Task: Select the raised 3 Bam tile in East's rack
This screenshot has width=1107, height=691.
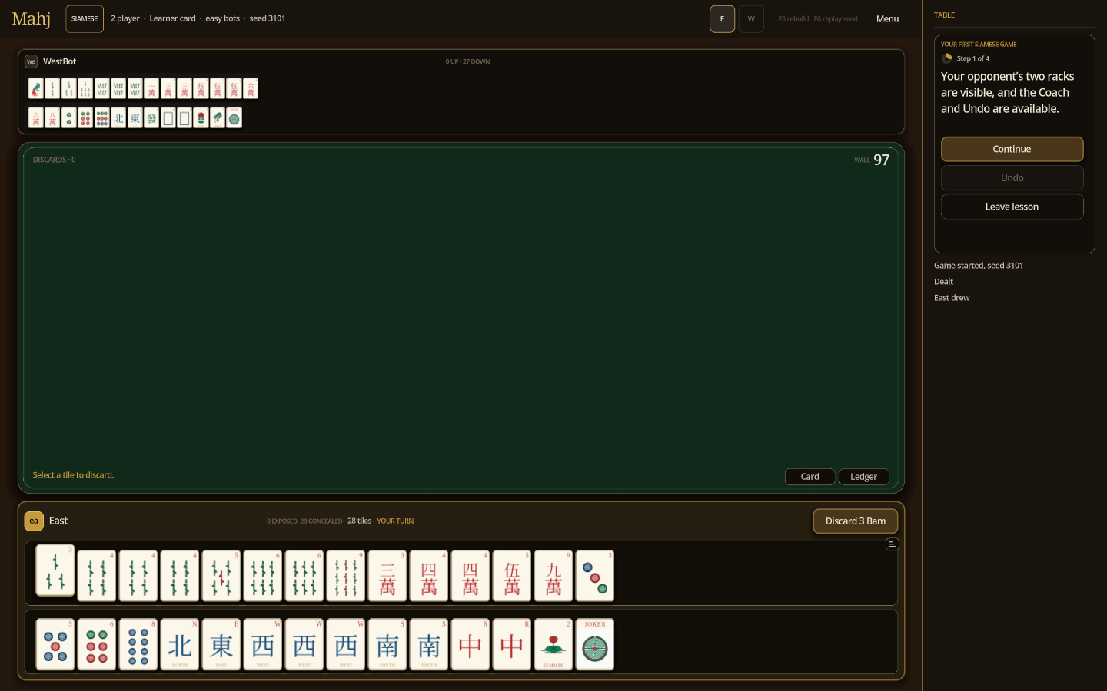Action: (x=55, y=570)
